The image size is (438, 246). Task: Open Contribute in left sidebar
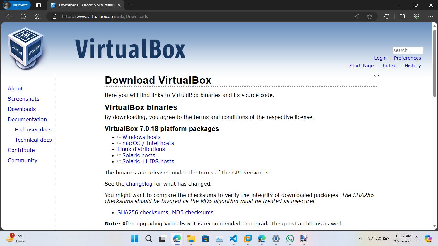[x=21, y=150]
